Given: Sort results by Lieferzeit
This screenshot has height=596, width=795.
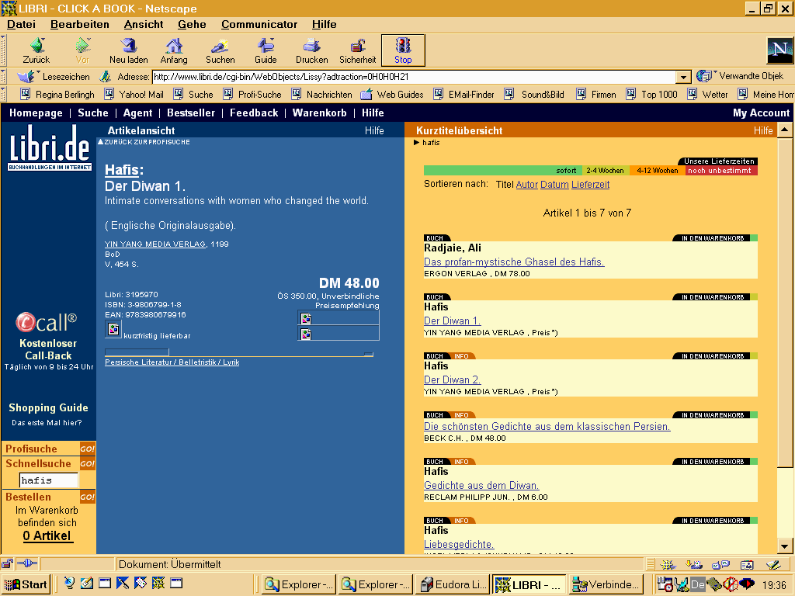Looking at the screenshot, I should [590, 185].
